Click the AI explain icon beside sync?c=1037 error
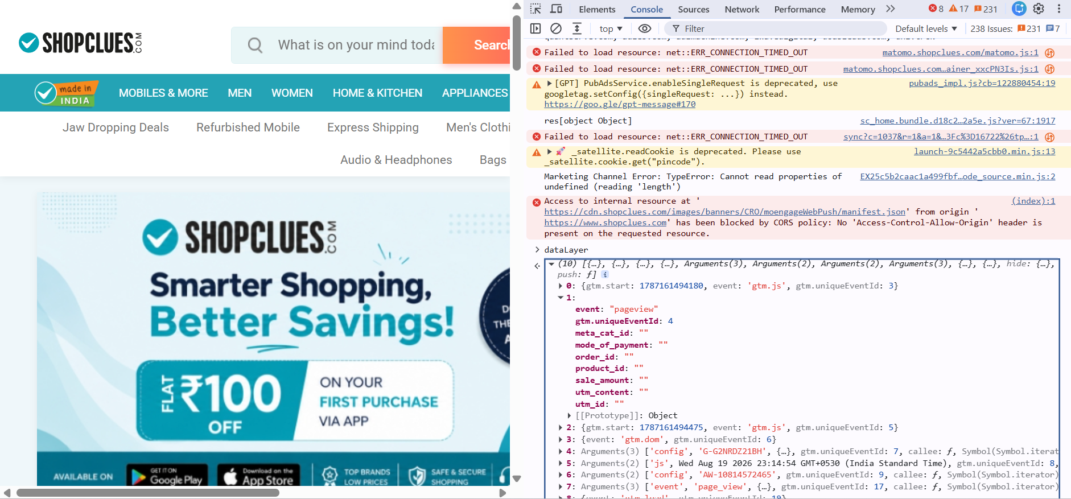1071x499 pixels. coord(1050,137)
